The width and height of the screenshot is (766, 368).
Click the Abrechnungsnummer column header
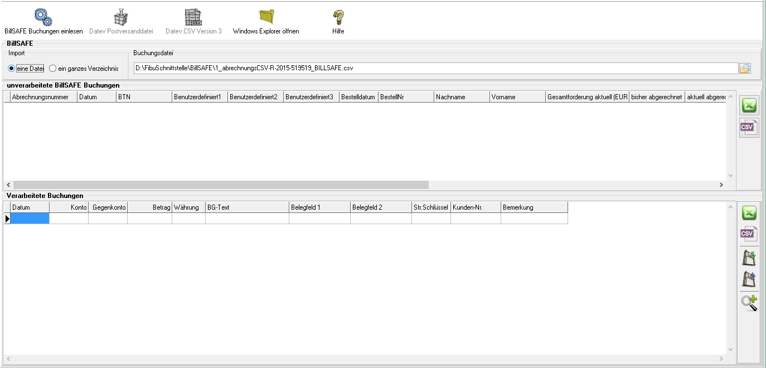click(x=43, y=97)
